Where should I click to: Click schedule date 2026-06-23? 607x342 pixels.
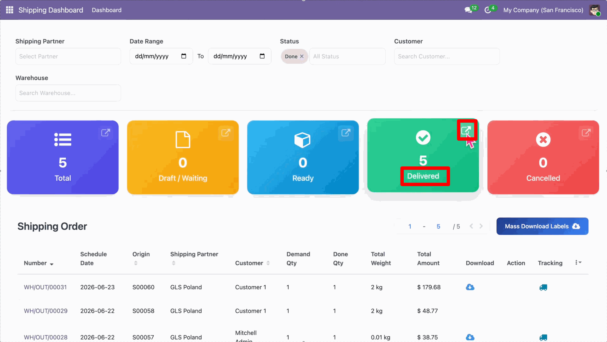click(97, 287)
